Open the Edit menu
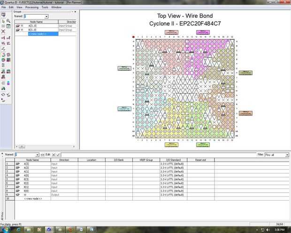This screenshot has width=291, height=233. 11,7
